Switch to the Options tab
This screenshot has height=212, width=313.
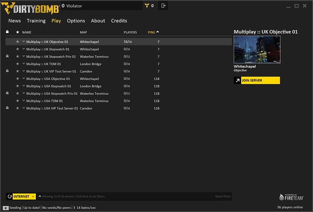pyautogui.click(x=76, y=21)
